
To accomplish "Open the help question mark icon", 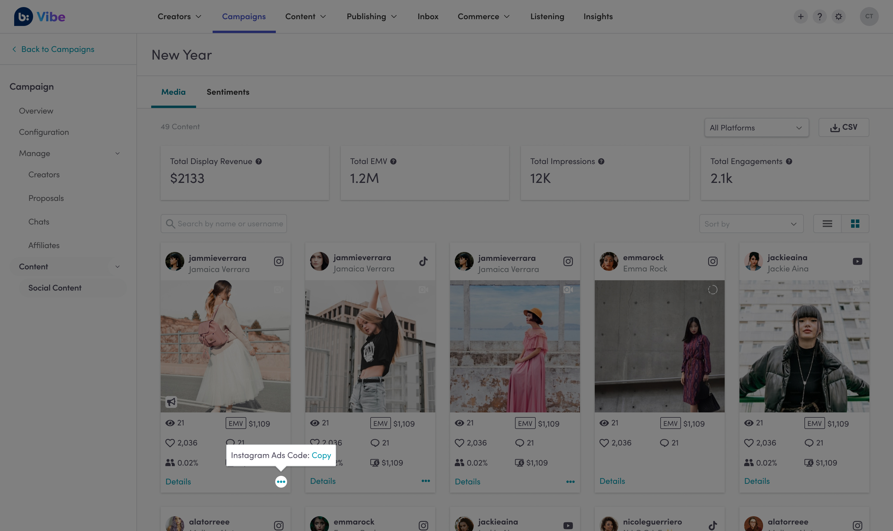I will [819, 17].
